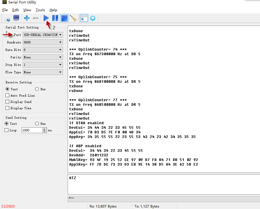The image size is (260, 209).
Task: Click the 'rxDone' line in the log
Action: click(76, 91)
